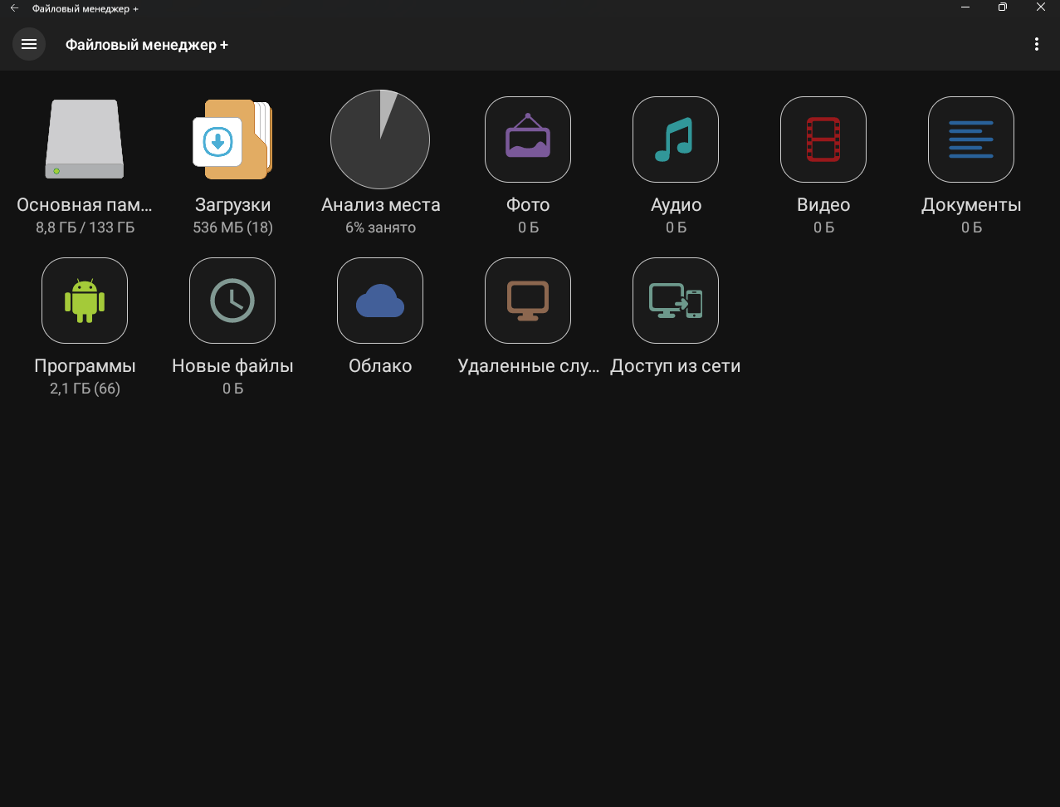Restore down the application window
This screenshot has width=1060, height=807.
(x=1003, y=7)
